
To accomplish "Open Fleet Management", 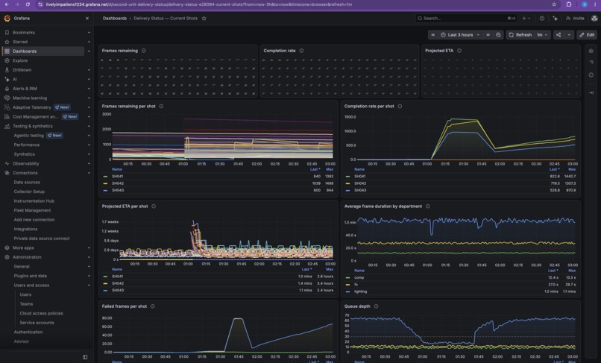I will (x=32, y=210).
